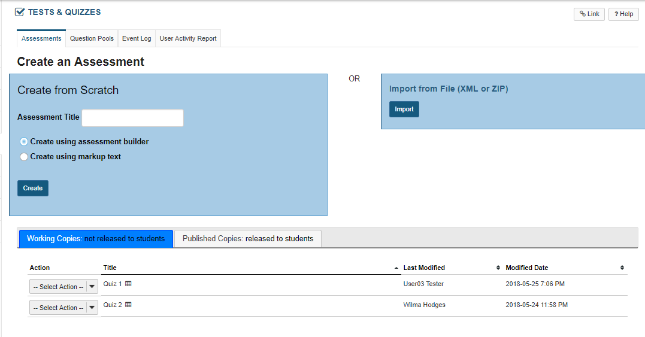645x337 pixels.
Task: Switch to the Question Pools tab
Action: 92,38
